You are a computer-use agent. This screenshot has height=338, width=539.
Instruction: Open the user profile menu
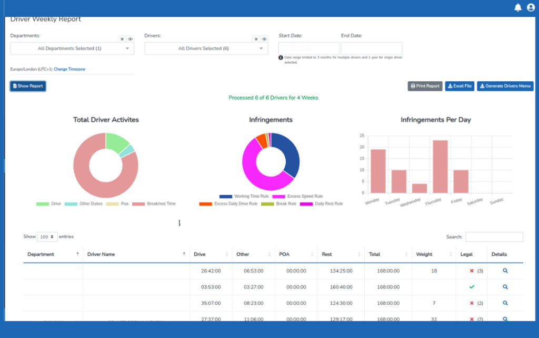tap(531, 7)
